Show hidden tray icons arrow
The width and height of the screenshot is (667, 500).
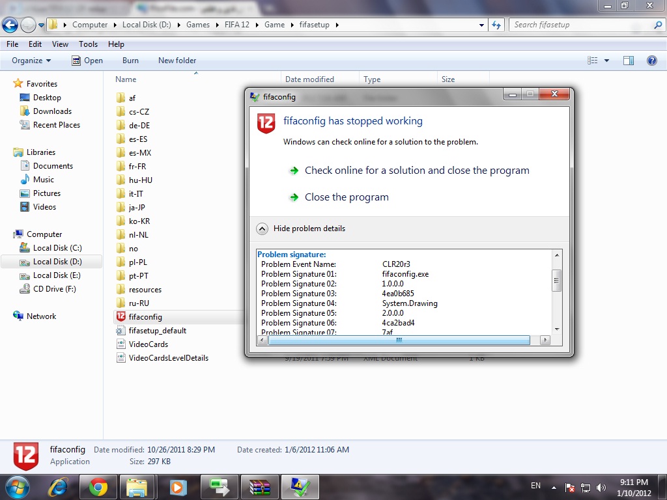click(x=554, y=488)
